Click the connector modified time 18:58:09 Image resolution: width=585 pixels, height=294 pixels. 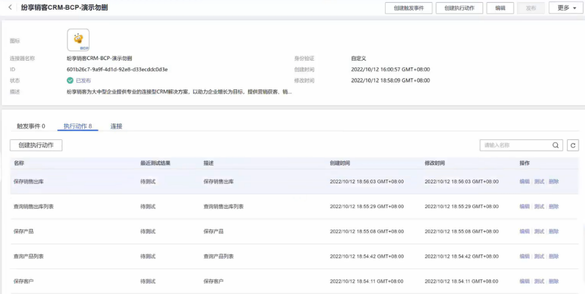(x=391, y=80)
